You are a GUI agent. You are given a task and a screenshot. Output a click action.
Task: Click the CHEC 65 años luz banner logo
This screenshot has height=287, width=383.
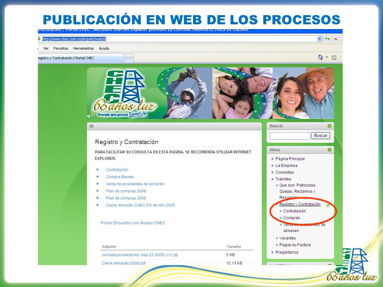tap(124, 93)
